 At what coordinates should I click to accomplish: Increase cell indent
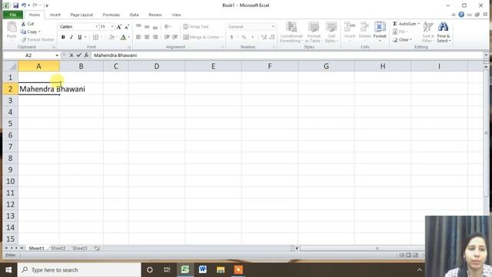pyautogui.click(x=175, y=37)
